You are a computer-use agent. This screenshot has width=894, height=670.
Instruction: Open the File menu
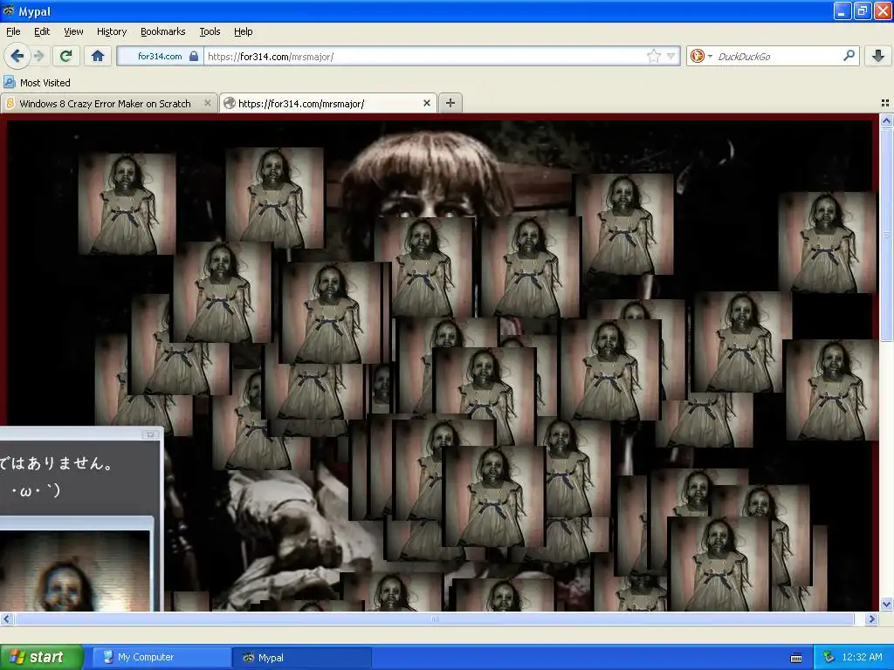(x=13, y=31)
